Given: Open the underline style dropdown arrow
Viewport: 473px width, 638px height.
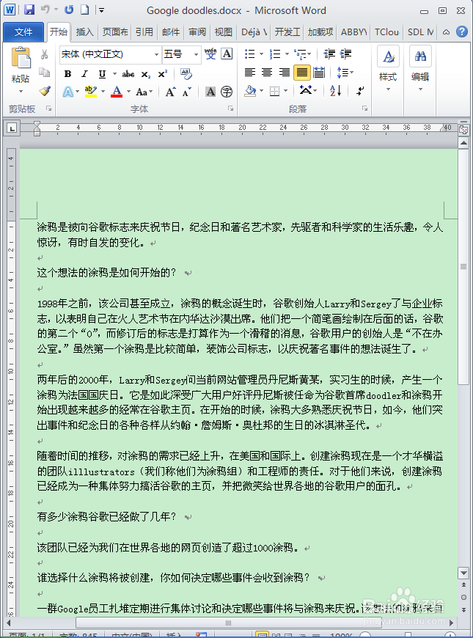Looking at the screenshot, I should tap(114, 73).
